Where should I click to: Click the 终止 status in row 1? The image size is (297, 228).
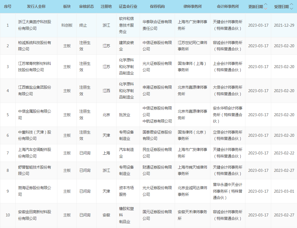click(x=83, y=25)
